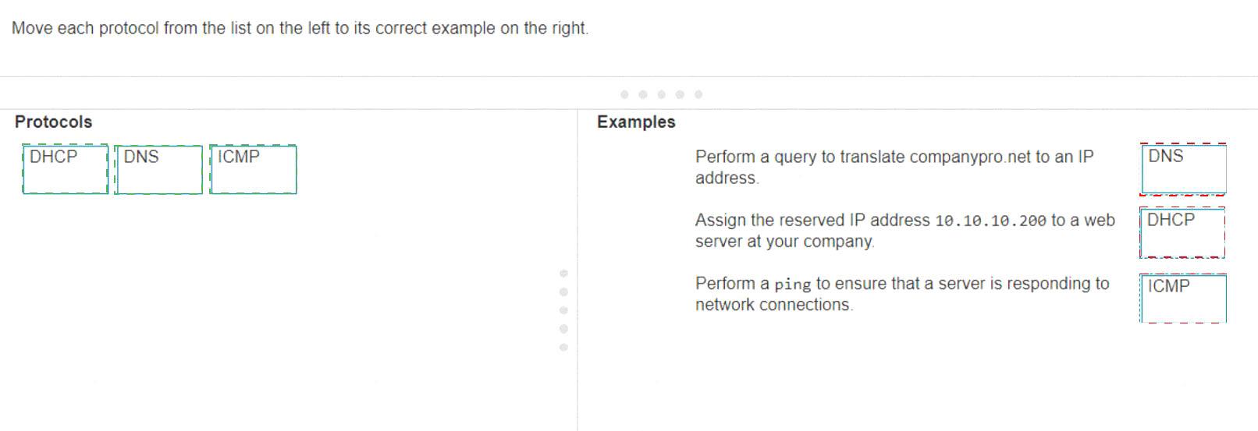Select the ICMP tile in Protocols list

(253, 168)
